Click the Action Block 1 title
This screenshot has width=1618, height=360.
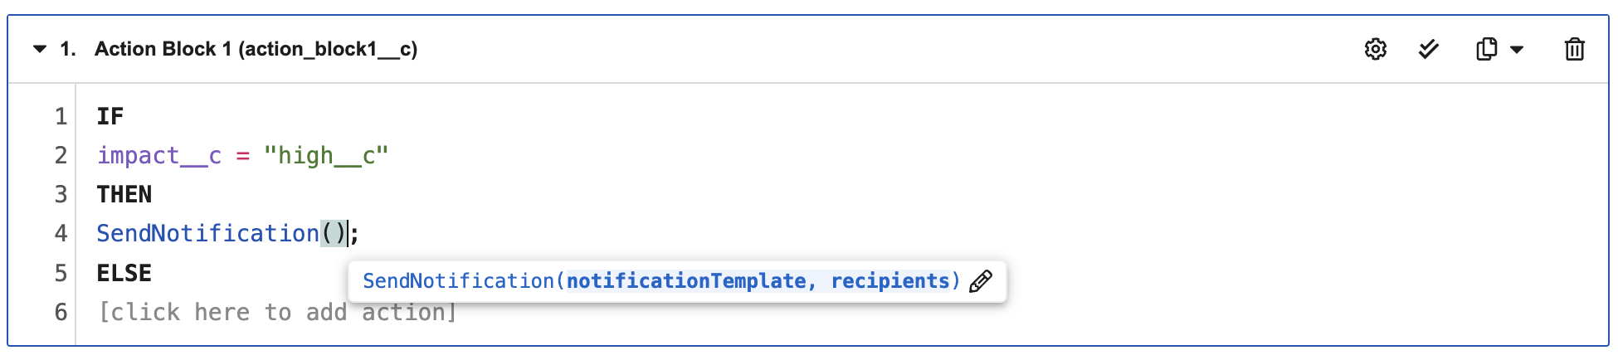pyautogui.click(x=256, y=49)
